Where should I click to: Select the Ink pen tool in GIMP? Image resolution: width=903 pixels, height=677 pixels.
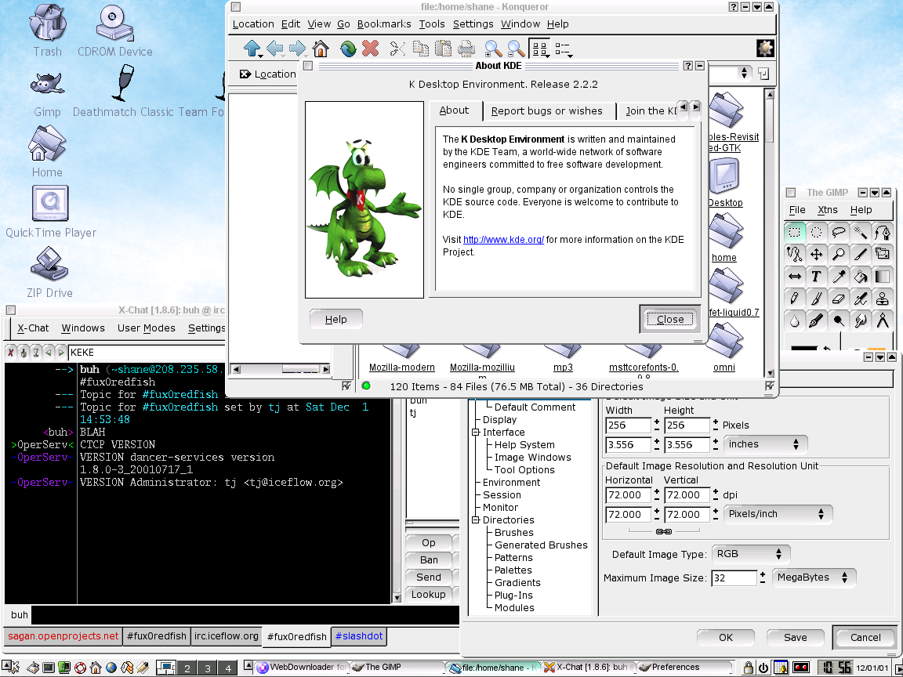[816, 320]
